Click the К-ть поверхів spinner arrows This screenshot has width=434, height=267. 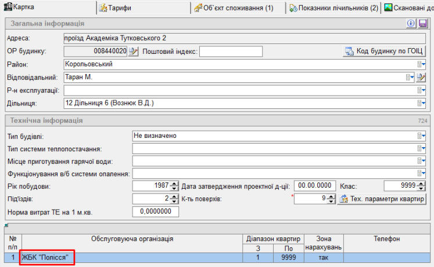[x=331, y=199]
